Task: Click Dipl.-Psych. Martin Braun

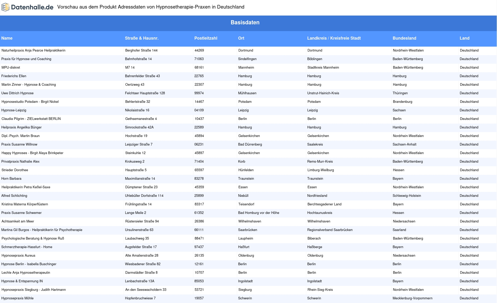Action: pos(20,136)
